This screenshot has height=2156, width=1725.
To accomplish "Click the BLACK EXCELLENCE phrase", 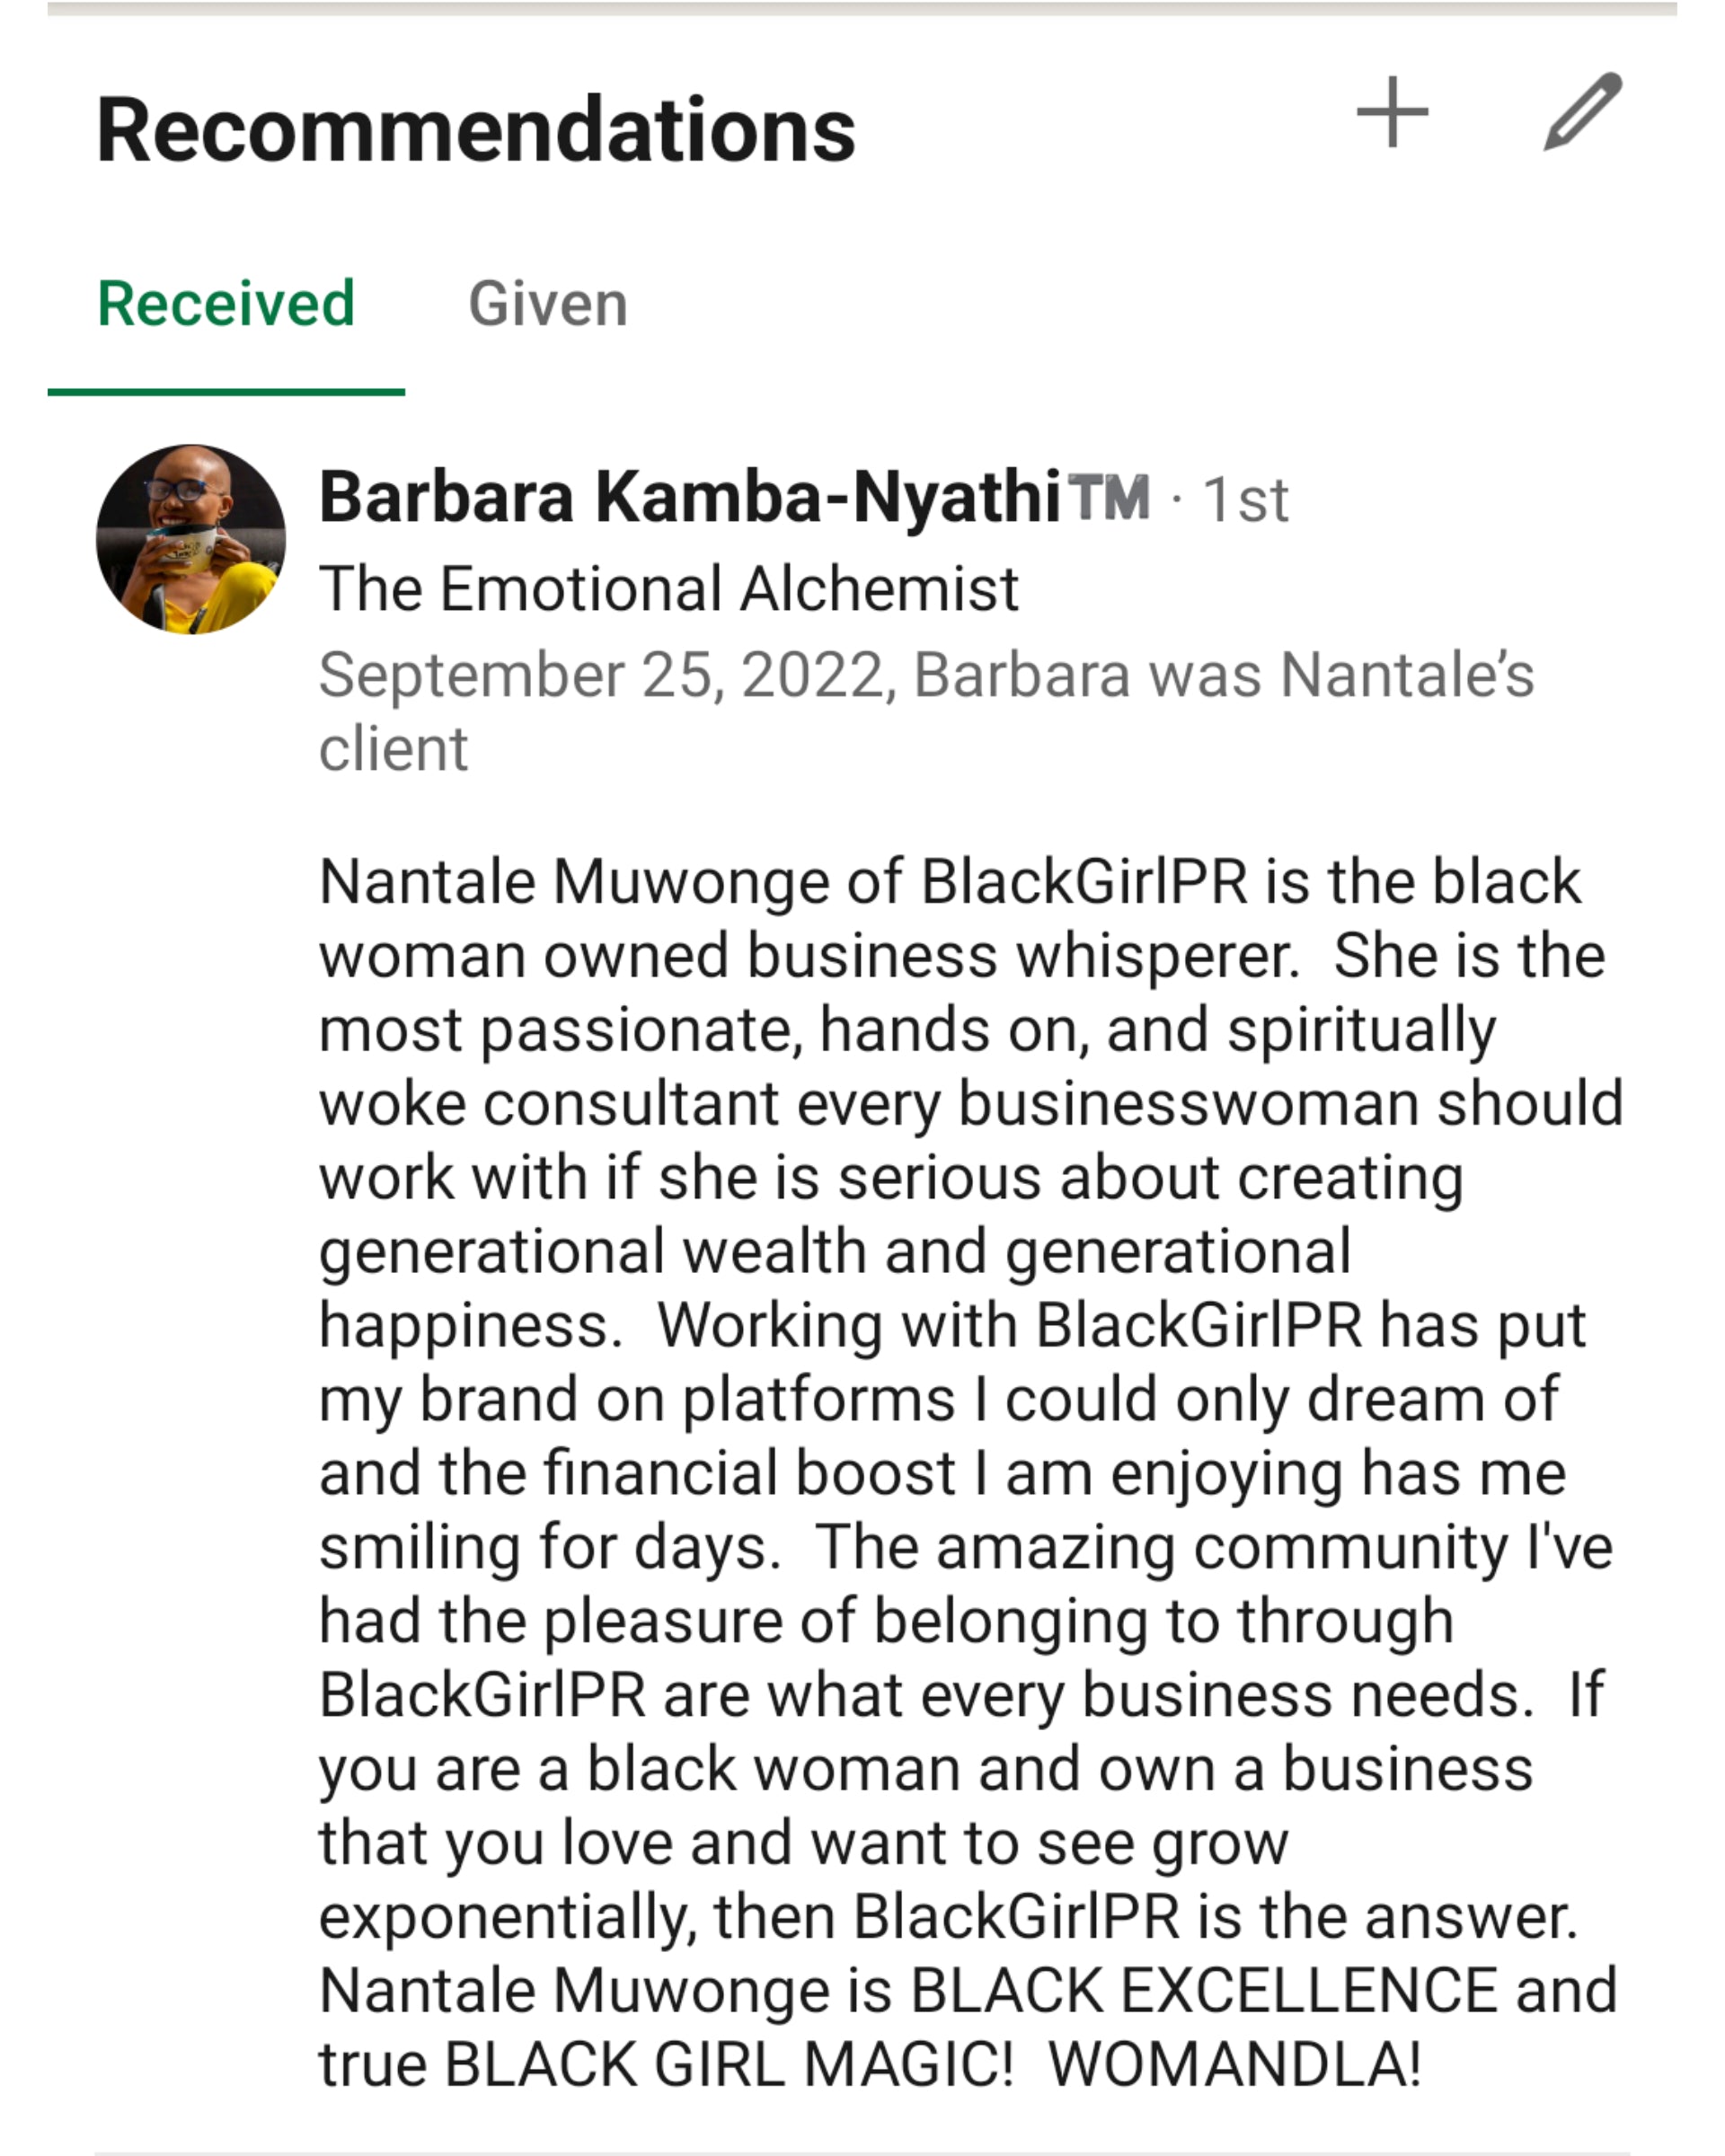I will pos(1203,1990).
